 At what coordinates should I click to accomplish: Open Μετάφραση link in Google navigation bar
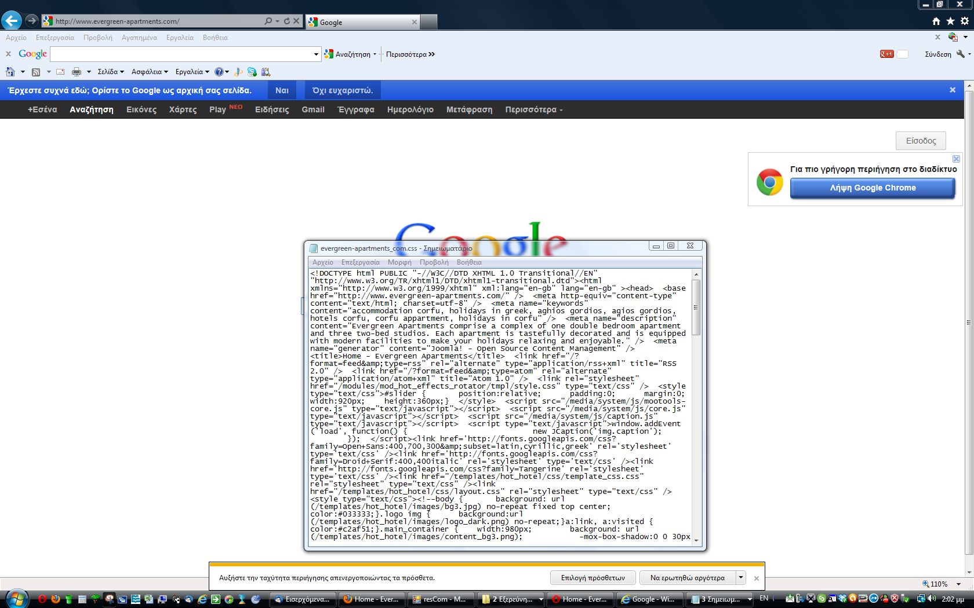click(x=469, y=109)
